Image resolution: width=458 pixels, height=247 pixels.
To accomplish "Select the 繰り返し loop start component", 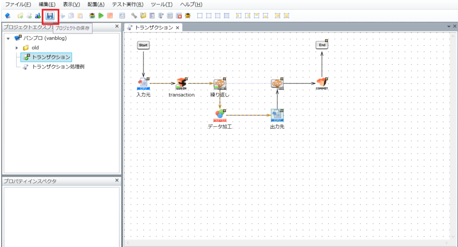I will (220, 83).
